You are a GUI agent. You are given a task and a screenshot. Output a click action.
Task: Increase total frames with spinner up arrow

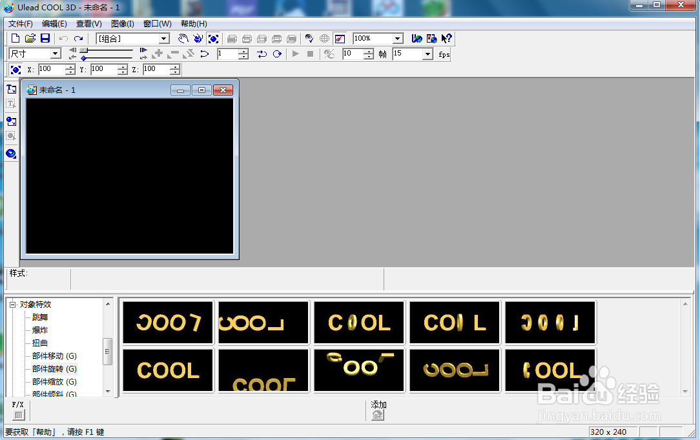[368, 51]
